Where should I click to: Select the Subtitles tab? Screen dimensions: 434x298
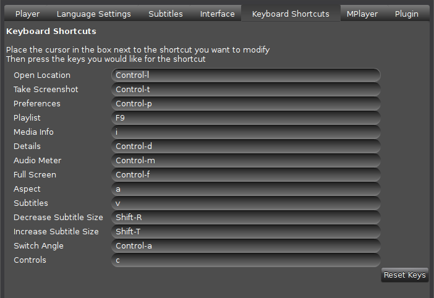pyautogui.click(x=166, y=14)
